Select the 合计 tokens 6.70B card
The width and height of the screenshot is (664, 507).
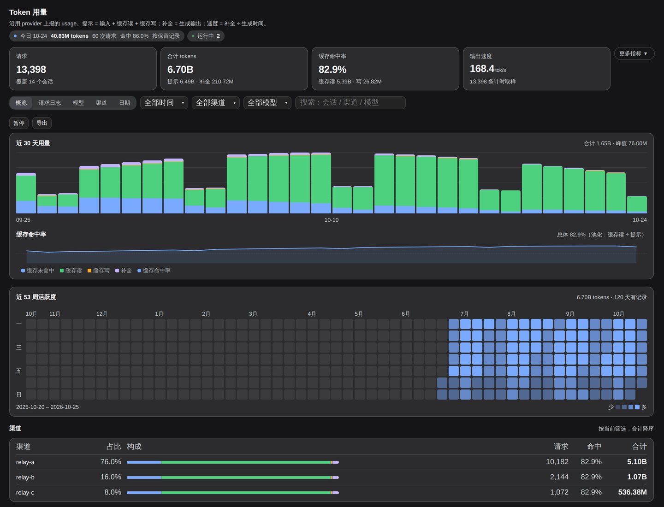point(234,69)
